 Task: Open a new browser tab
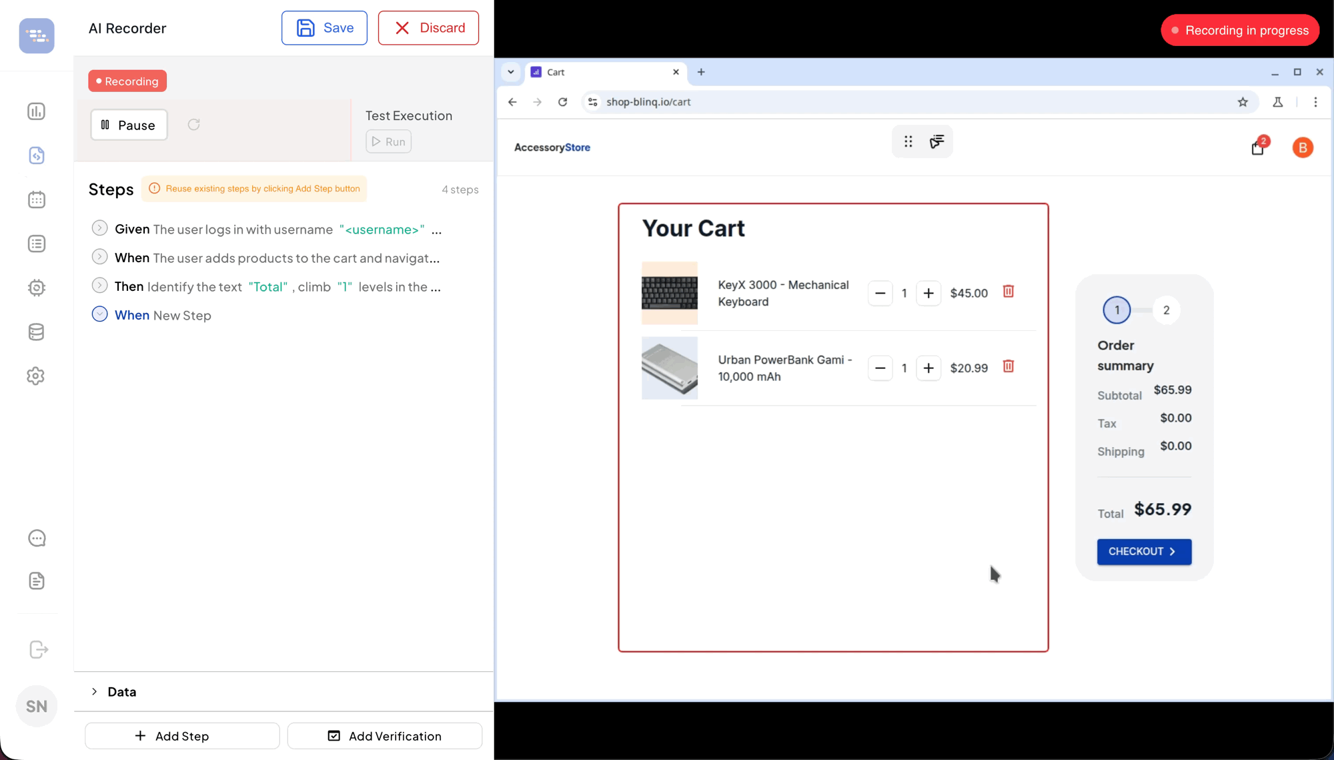click(x=701, y=72)
